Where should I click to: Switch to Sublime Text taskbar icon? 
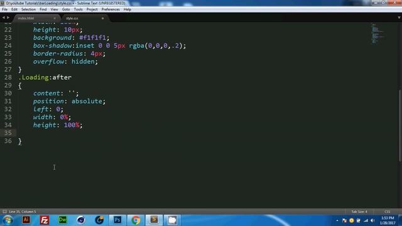[154, 220]
